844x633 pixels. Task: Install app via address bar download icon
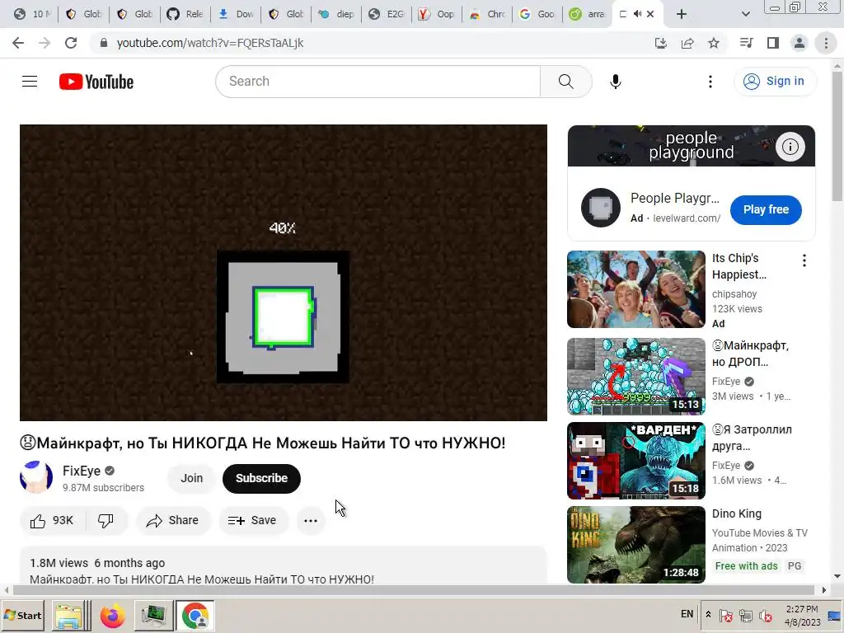click(x=660, y=43)
